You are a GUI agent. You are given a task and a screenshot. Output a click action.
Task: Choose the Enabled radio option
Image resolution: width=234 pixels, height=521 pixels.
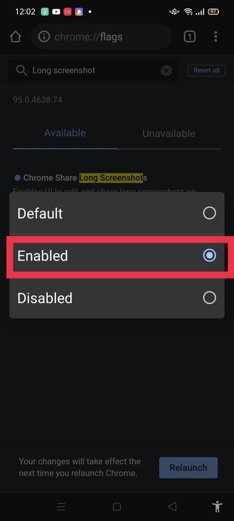[x=116, y=256]
